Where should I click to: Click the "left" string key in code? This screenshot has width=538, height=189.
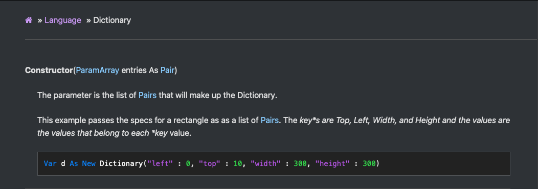click(x=160, y=163)
